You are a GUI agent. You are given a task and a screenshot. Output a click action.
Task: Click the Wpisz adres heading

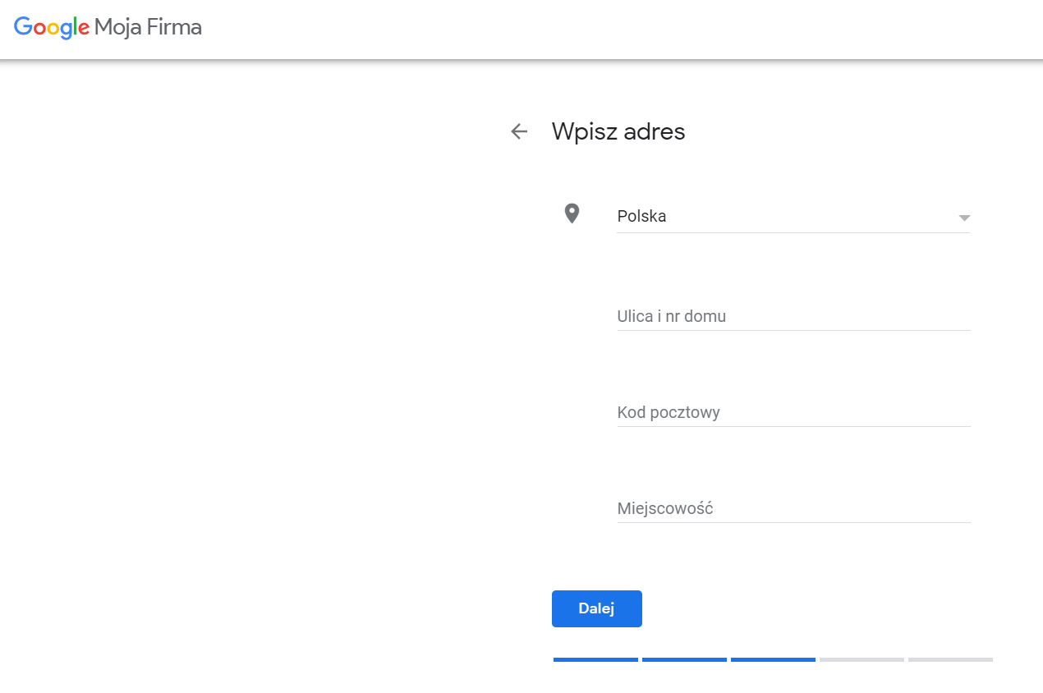[x=618, y=131]
